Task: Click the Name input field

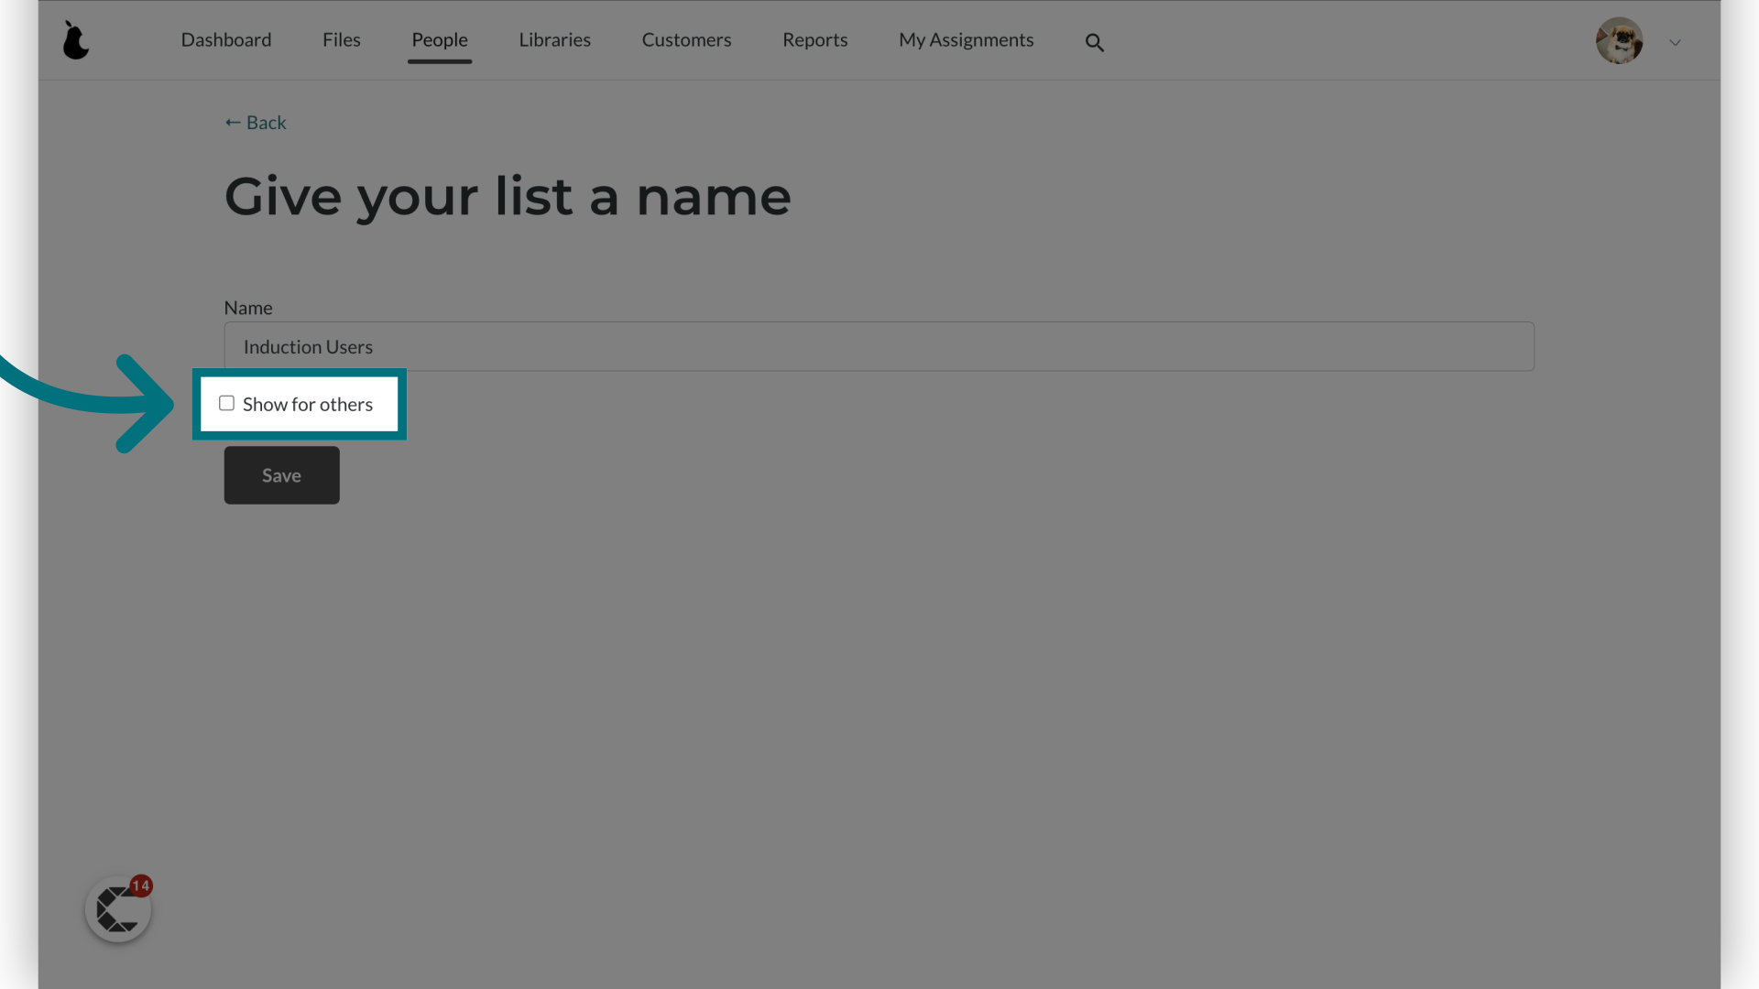Action: [x=879, y=346]
